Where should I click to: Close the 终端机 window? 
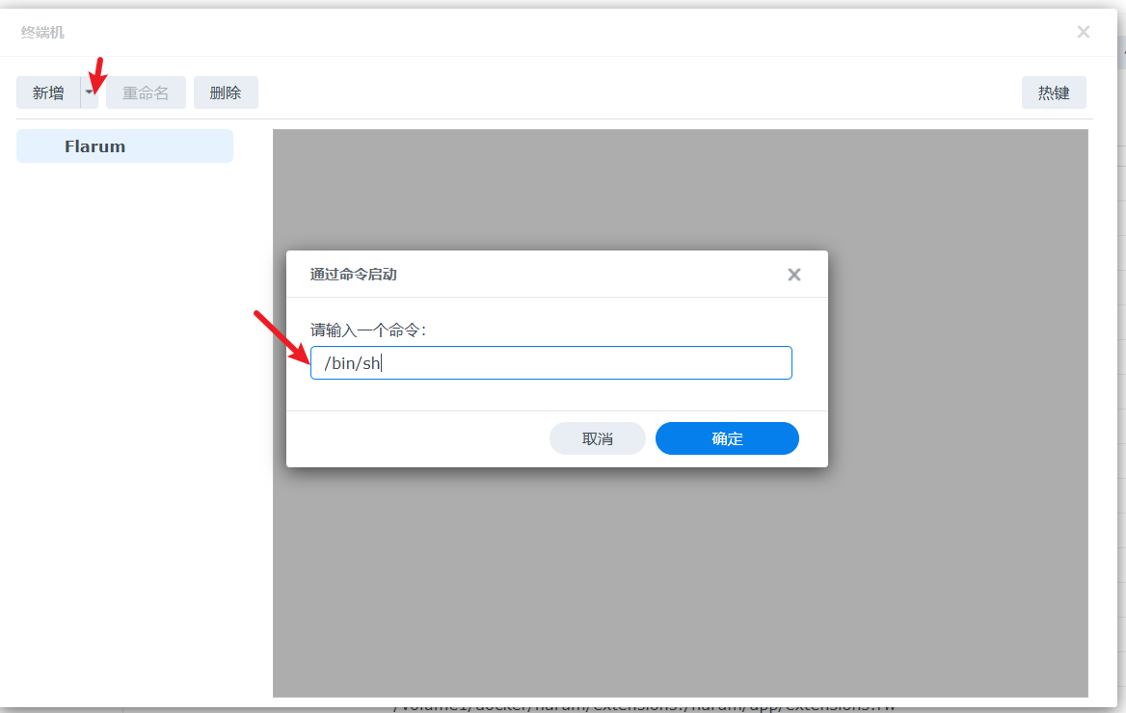click(1083, 31)
